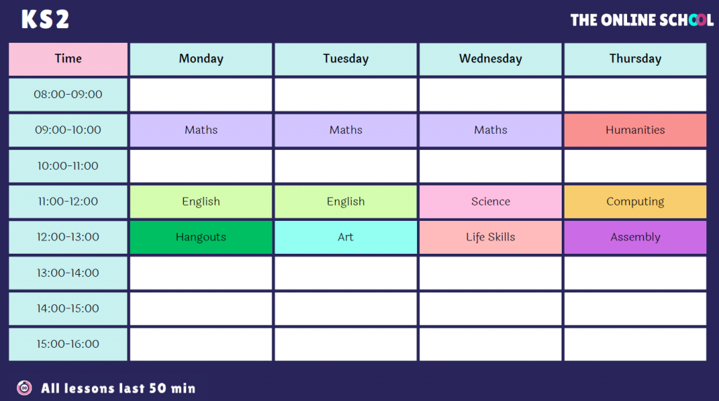Select the Monday column header
719x401 pixels.
pyautogui.click(x=201, y=59)
